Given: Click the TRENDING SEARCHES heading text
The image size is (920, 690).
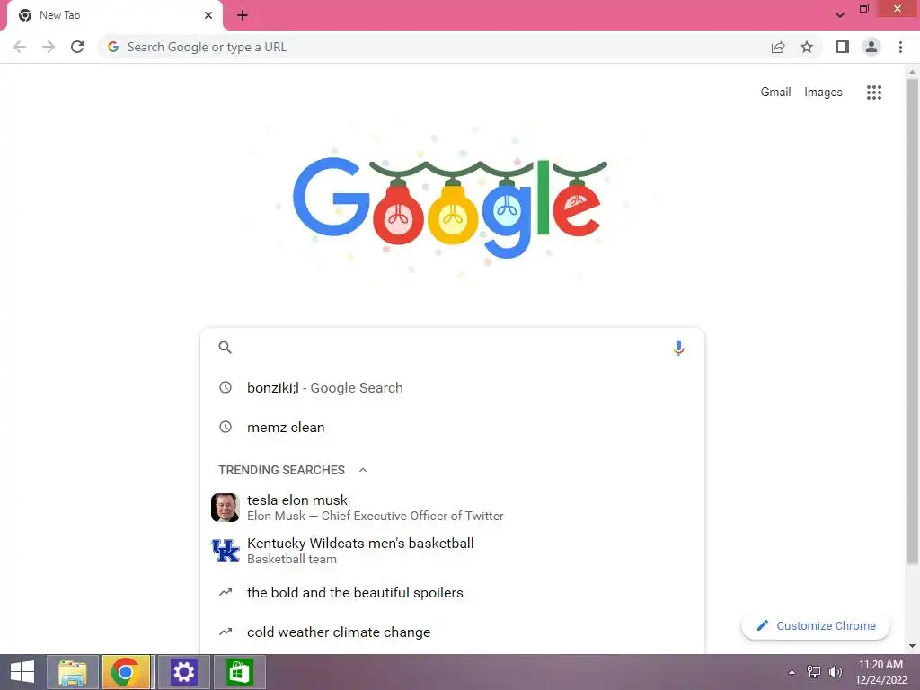Looking at the screenshot, I should (281, 470).
